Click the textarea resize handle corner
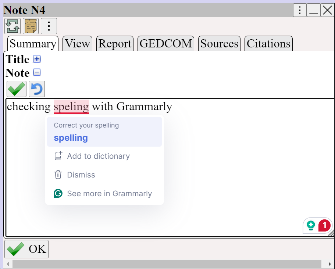 331,233
